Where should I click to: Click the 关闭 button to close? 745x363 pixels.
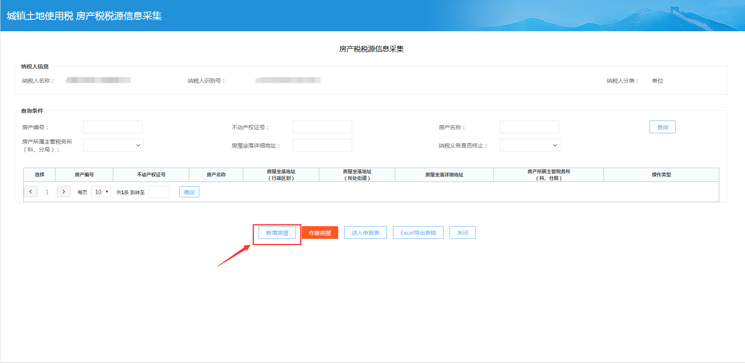click(462, 233)
